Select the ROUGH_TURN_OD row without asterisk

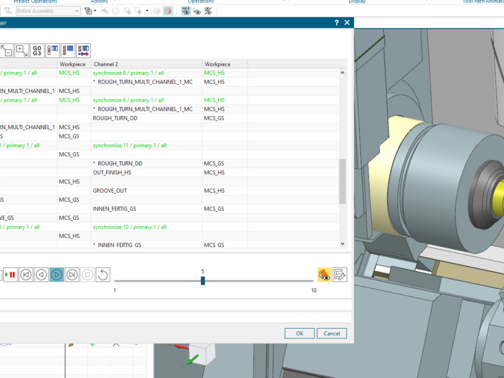point(115,118)
